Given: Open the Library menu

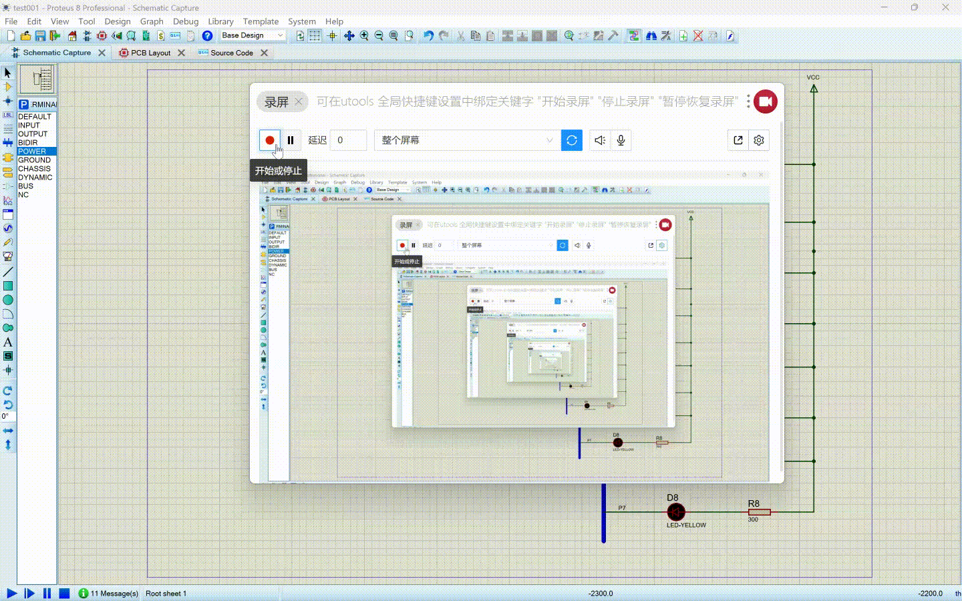Looking at the screenshot, I should point(220,21).
